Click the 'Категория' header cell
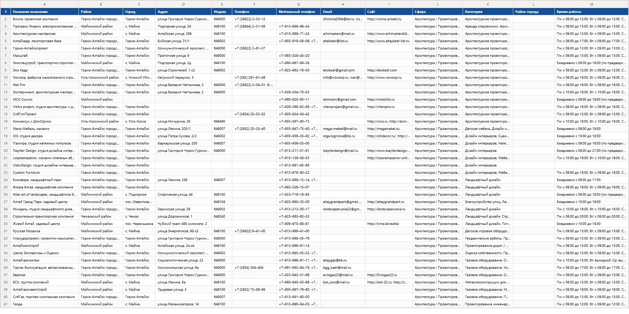This screenshot has width=629, height=314. pyautogui.click(x=488, y=12)
